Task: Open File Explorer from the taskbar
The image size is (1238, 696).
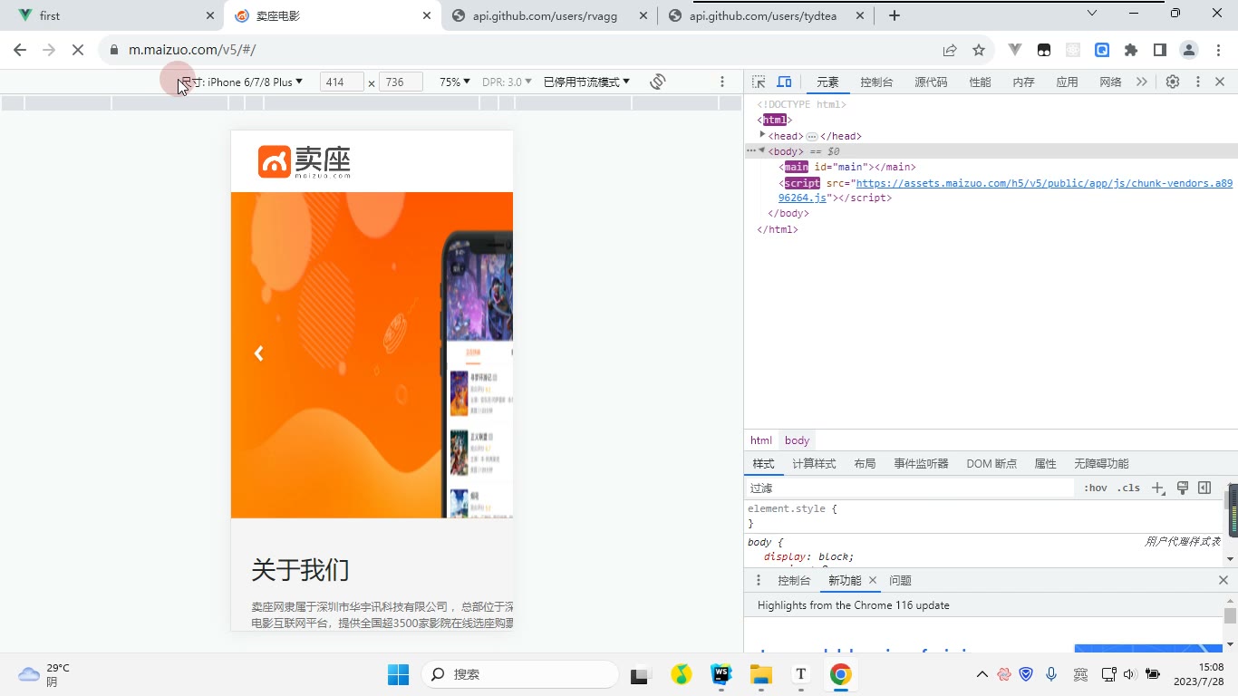Action: point(760,674)
